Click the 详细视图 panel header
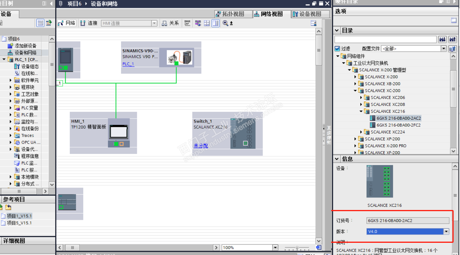Viewport: 460px width, 255px height. pyautogui.click(x=28, y=241)
